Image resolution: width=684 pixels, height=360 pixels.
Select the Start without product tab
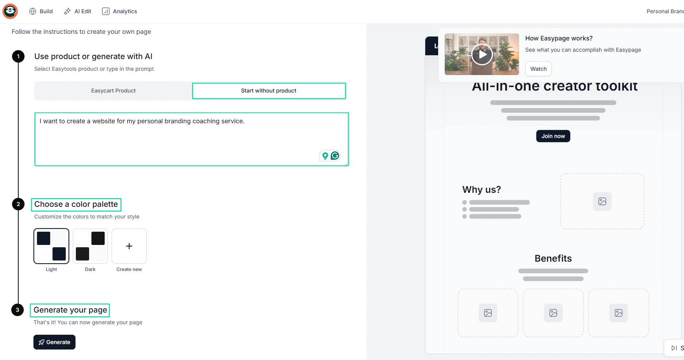click(269, 91)
